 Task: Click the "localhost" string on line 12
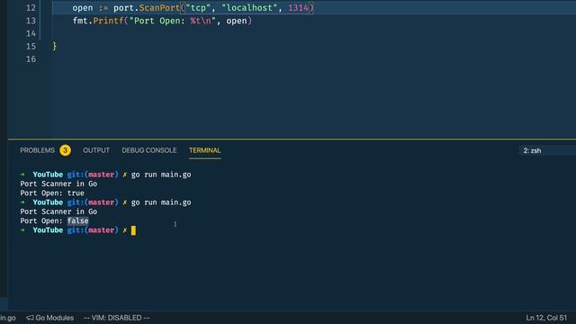tap(249, 8)
